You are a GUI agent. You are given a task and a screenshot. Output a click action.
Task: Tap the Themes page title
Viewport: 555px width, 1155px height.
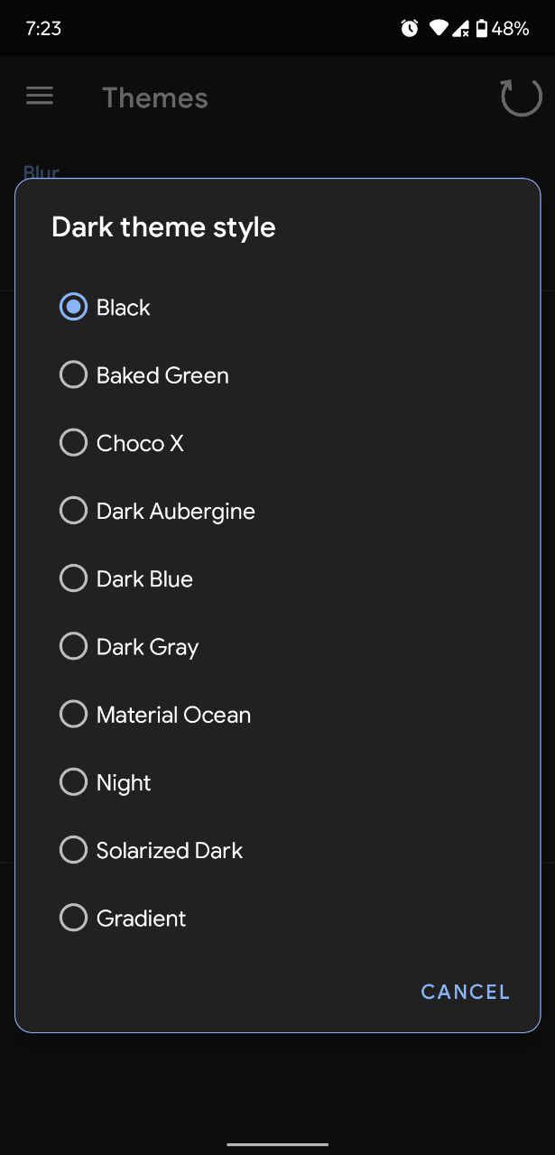(x=154, y=97)
